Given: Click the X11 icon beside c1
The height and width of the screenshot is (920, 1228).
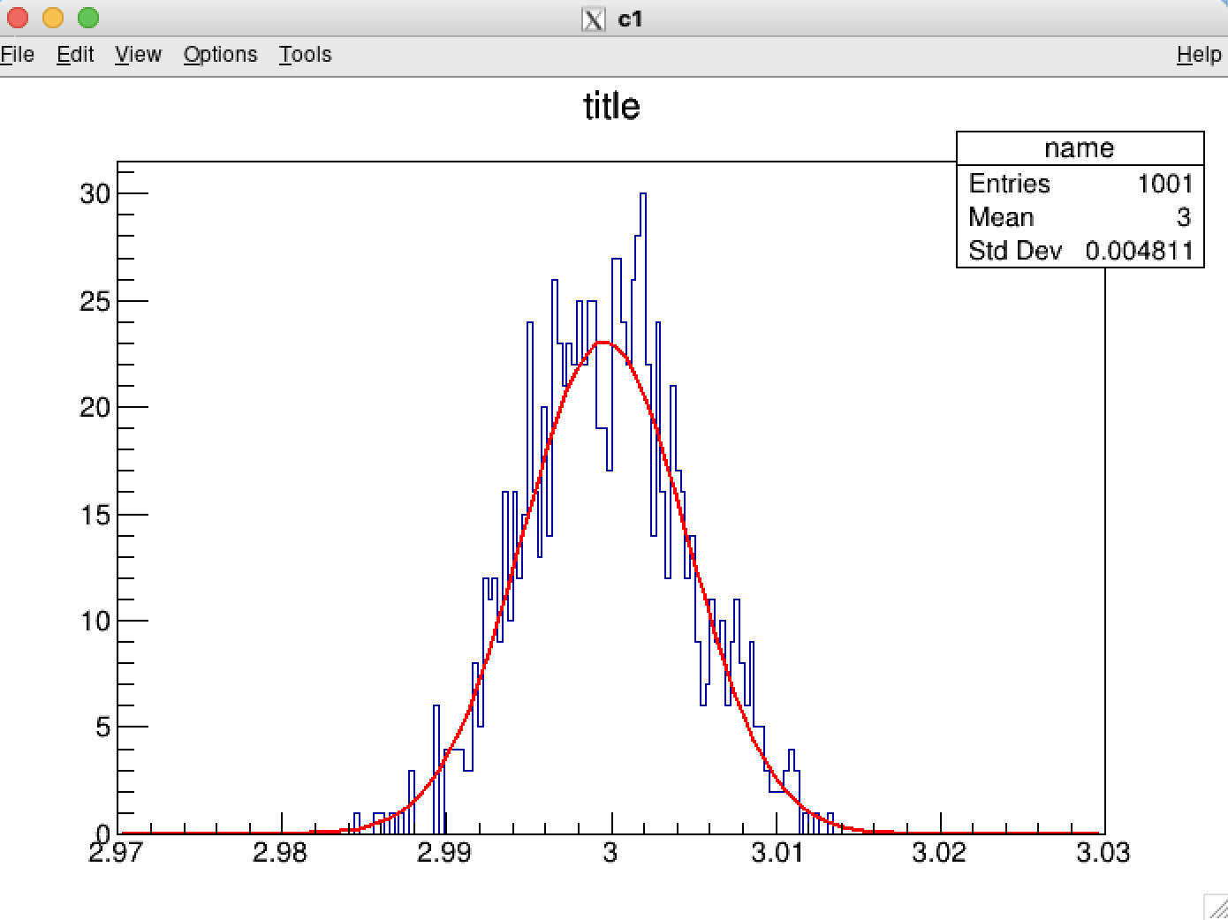Looking at the screenshot, I should [594, 19].
